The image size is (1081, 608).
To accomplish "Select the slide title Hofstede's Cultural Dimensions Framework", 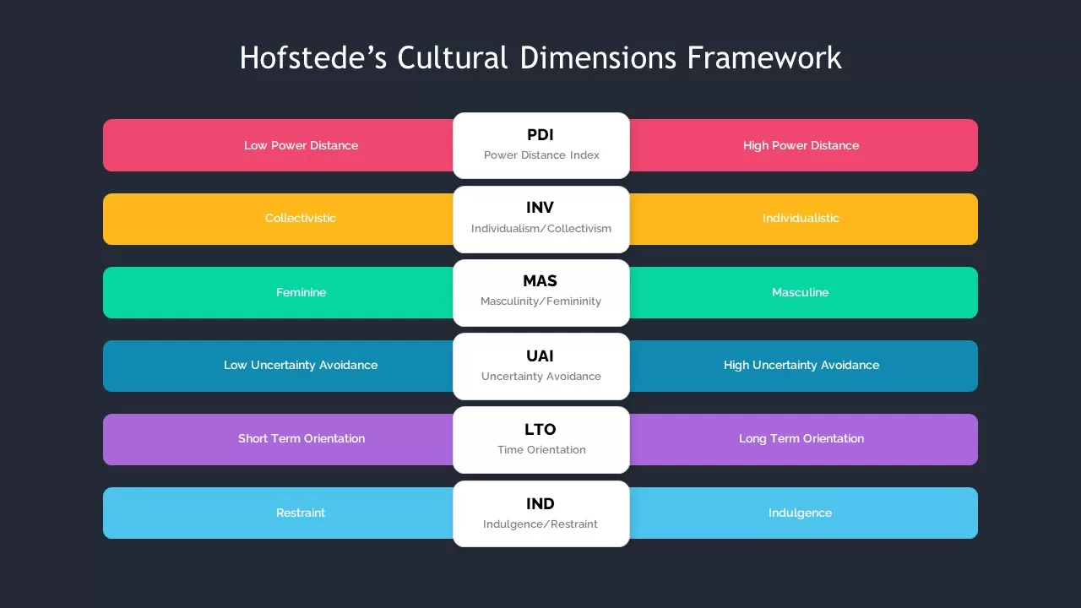I will coord(540,58).
